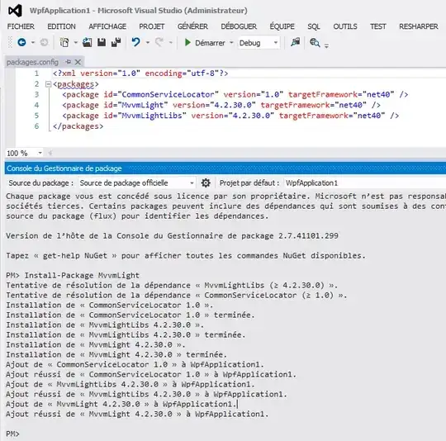This screenshot has height=441, width=446.
Task: Open the RESHARPER menu
Action: point(419,26)
